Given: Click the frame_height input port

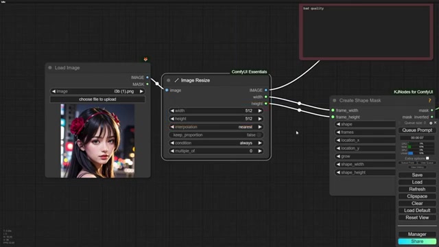Looking at the screenshot, I should coord(333,117).
